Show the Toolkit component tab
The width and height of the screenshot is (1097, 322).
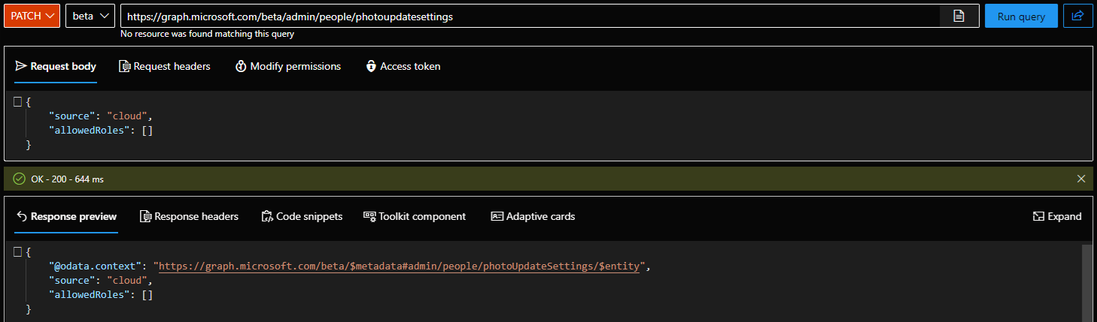pyautogui.click(x=415, y=216)
